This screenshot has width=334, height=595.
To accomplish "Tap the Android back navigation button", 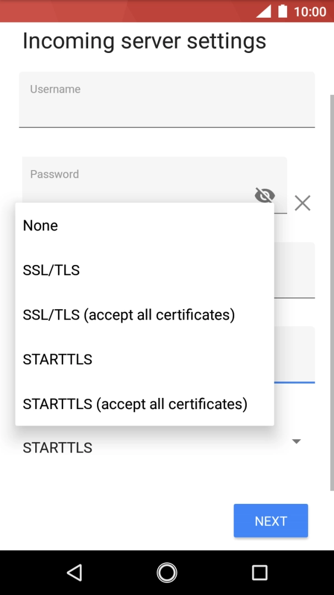I will [x=74, y=572].
